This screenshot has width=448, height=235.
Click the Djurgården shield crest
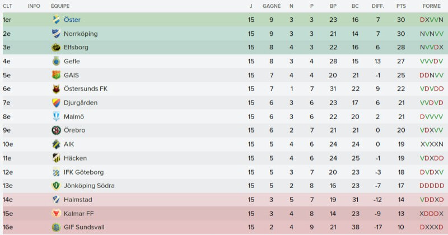56,103
